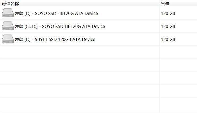
Task: Click the third empty row in the disk list
Action: pos(99,78)
